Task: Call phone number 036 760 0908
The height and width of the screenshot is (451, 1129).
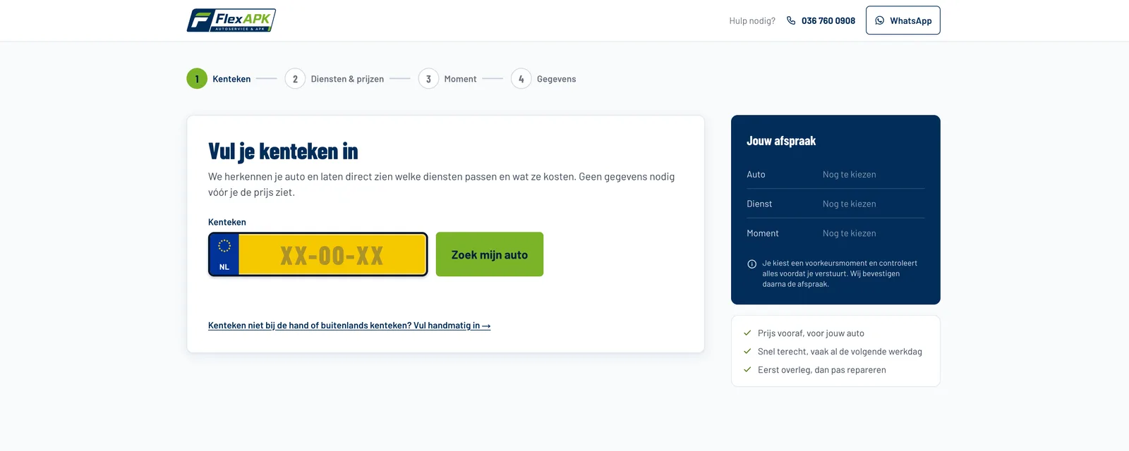Action: pyautogui.click(x=828, y=20)
